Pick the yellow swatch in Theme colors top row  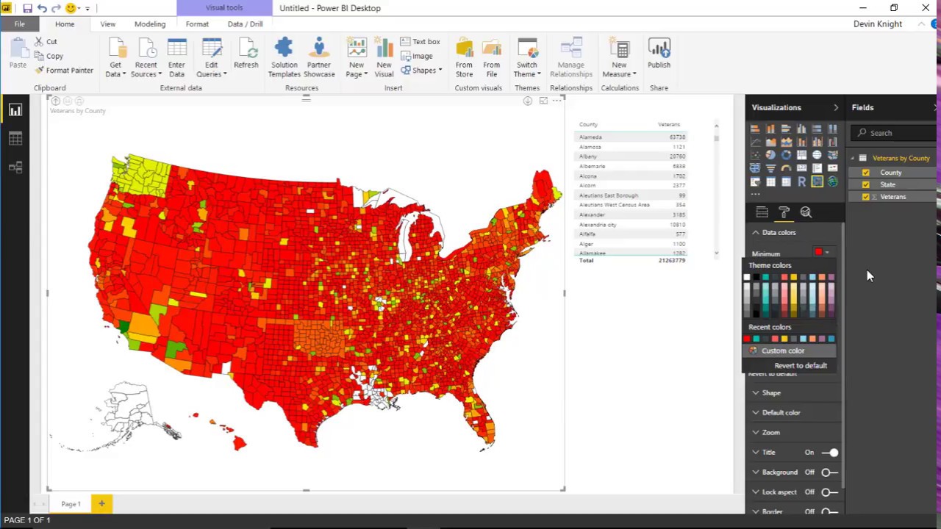coord(794,277)
